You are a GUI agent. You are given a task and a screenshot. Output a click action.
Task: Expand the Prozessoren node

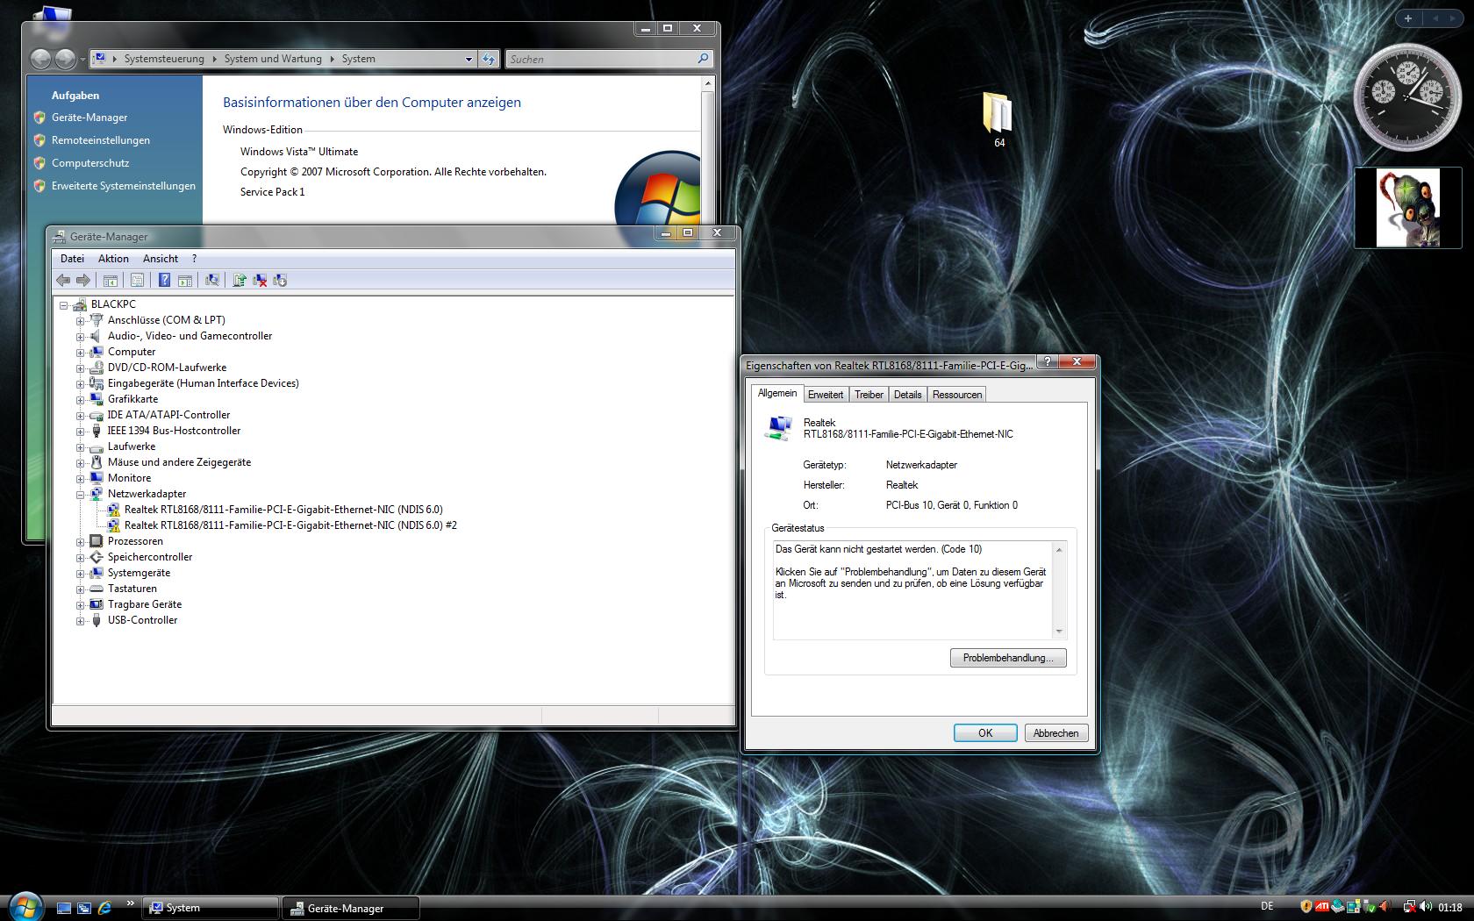(x=80, y=541)
